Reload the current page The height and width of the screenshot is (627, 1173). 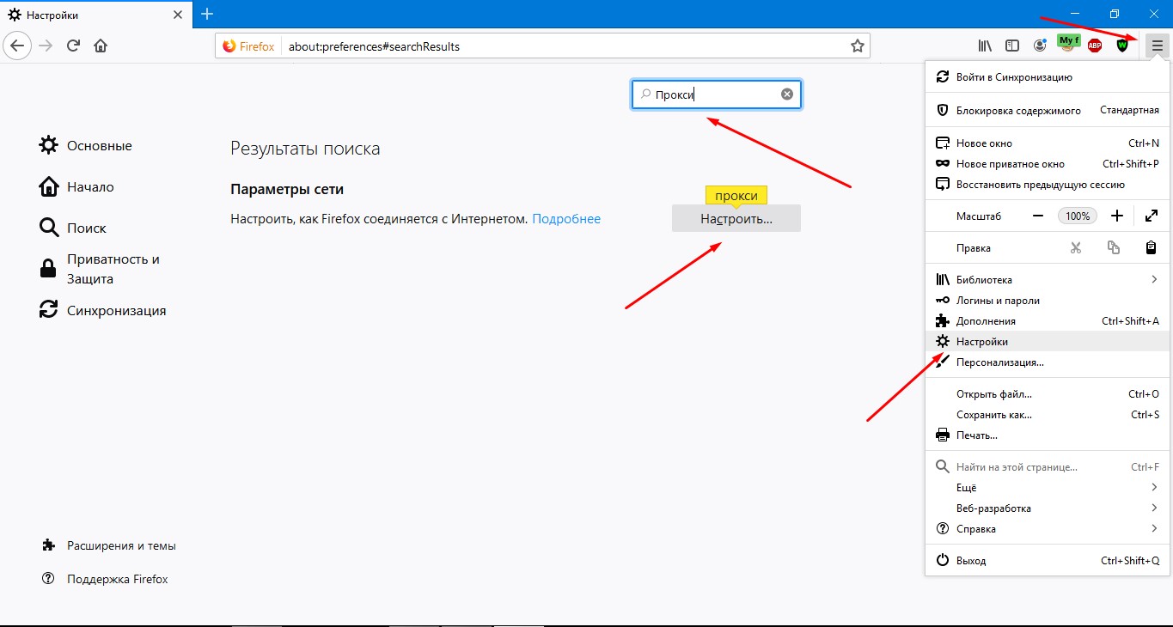(74, 46)
